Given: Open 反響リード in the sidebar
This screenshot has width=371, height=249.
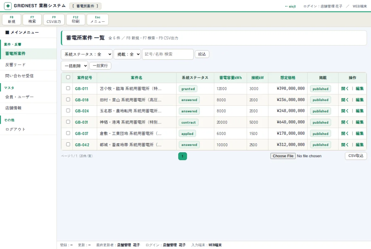Looking at the screenshot, I should pos(28,65).
